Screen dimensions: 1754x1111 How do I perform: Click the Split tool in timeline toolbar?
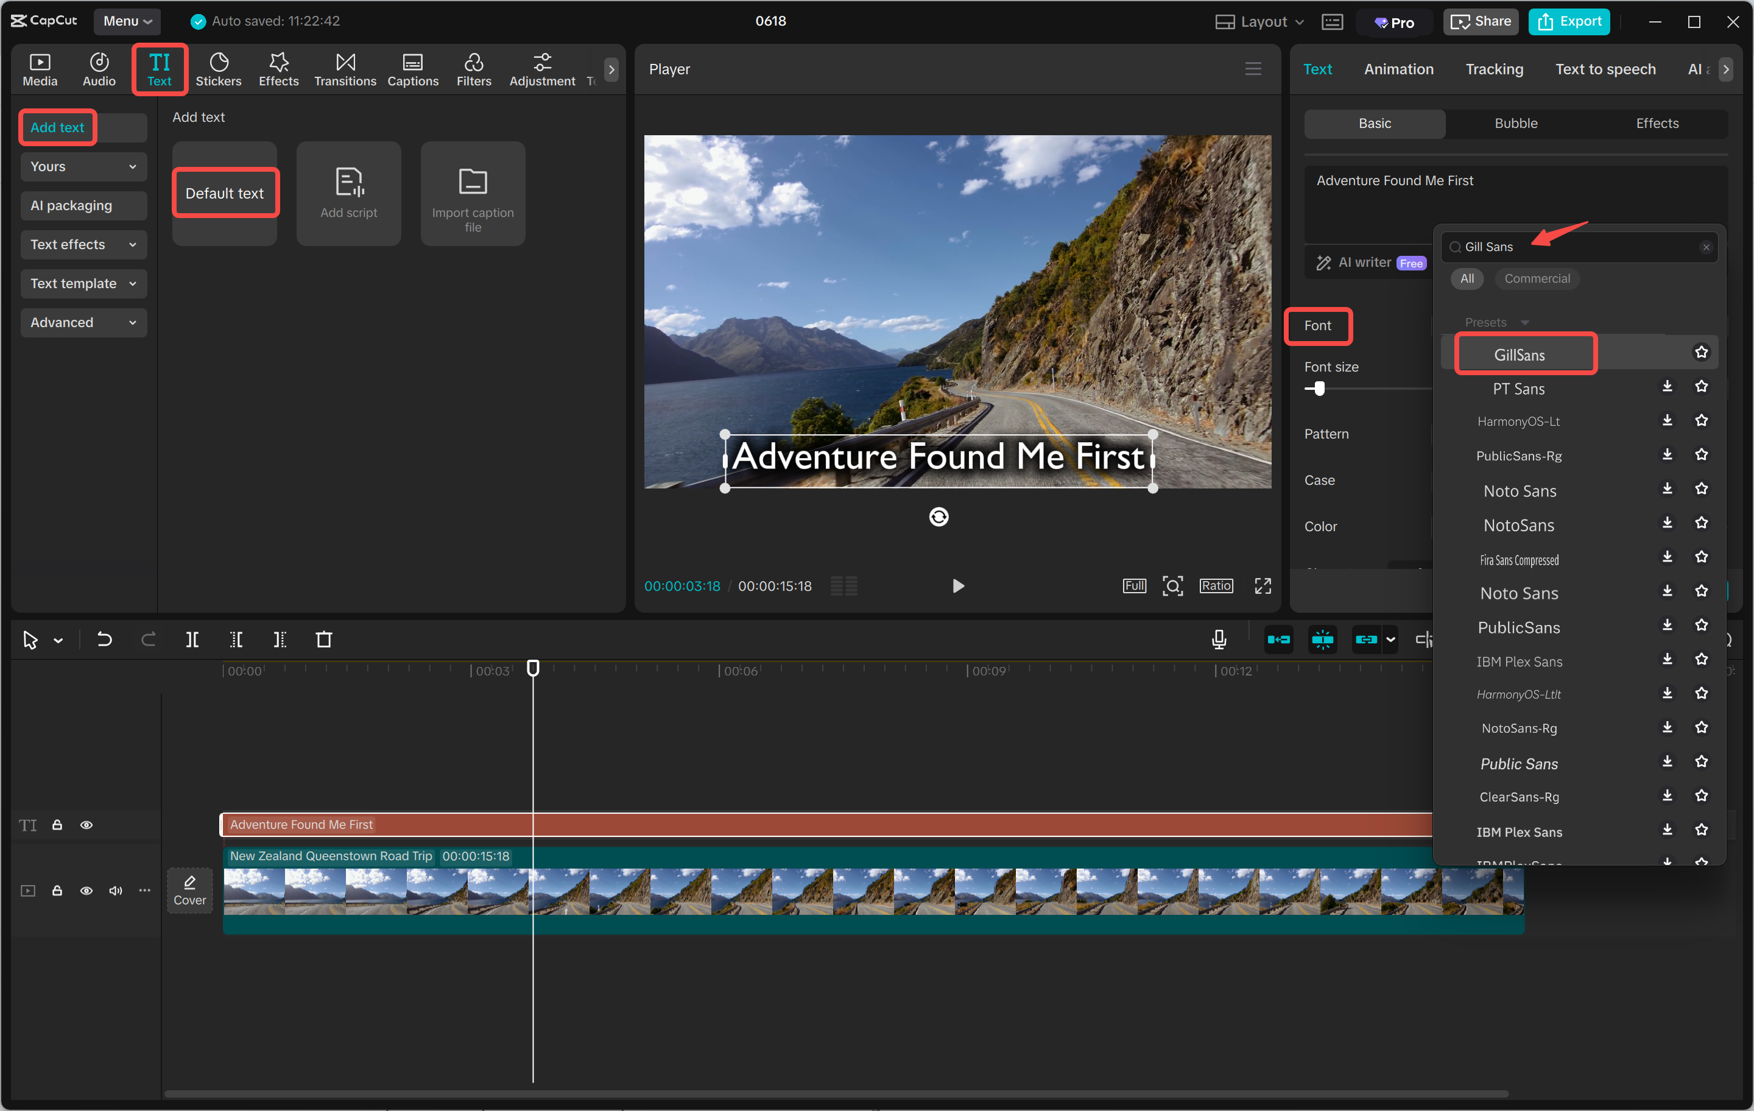[x=192, y=640]
